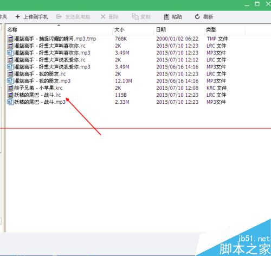
Task: Select file 妖精的尾巴 - 战斗.lrc
Action: [x=37, y=95]
